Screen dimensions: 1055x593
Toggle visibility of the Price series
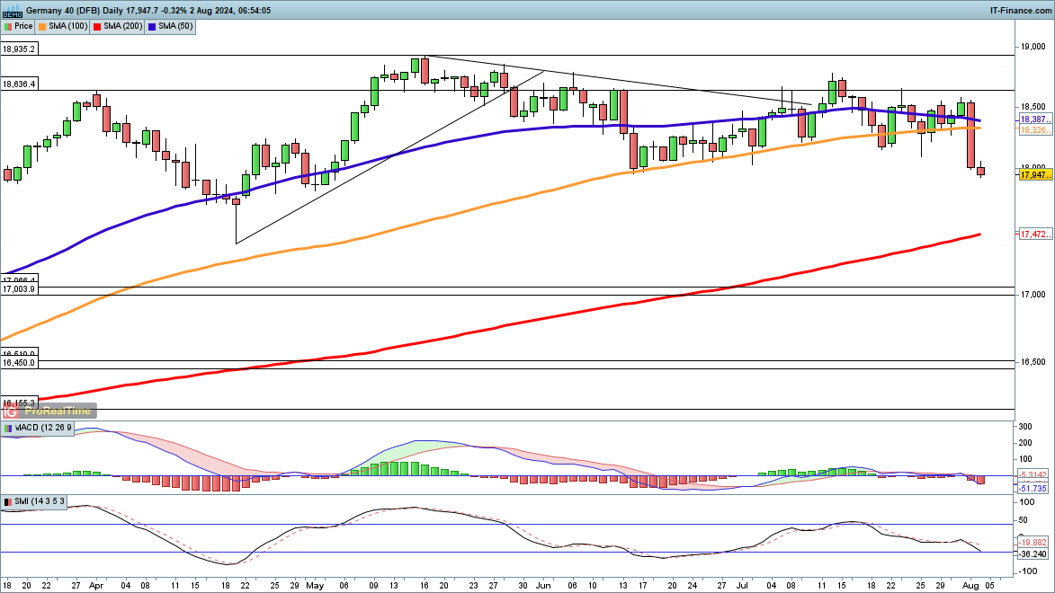[25, 25]
